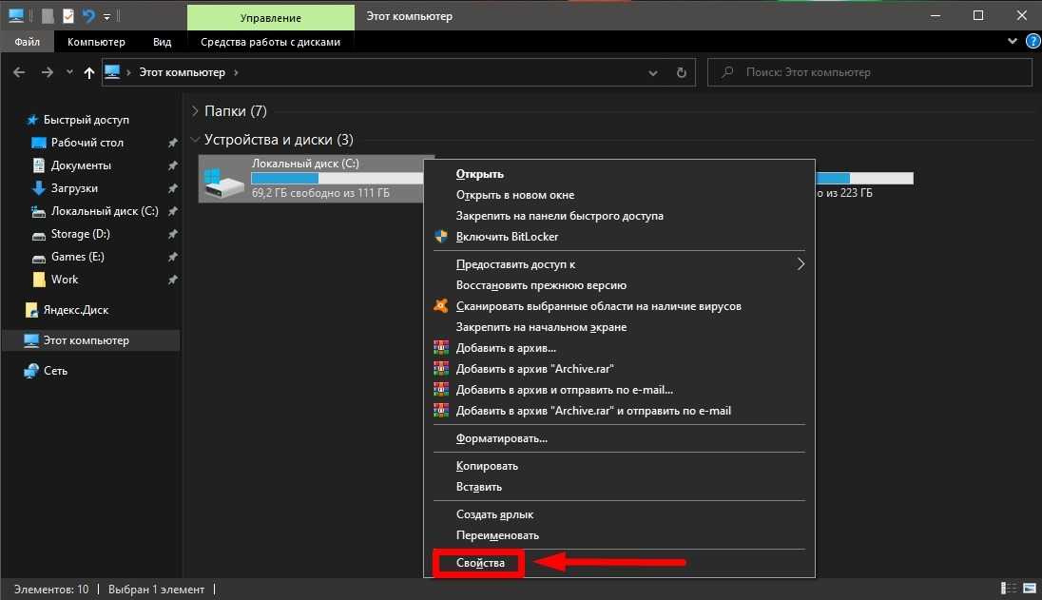Open the Файл ribbon tab
This screenshot has height=600, width=1042.
(x=28, y=42)
